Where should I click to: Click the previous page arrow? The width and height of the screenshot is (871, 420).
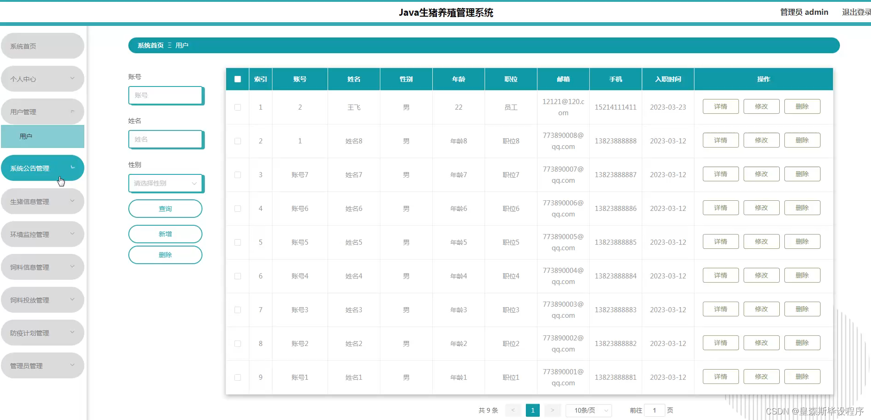pyautogui.click(x=513, y=410)
